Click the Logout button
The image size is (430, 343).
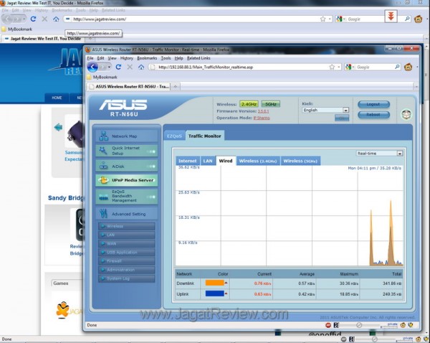373,104
